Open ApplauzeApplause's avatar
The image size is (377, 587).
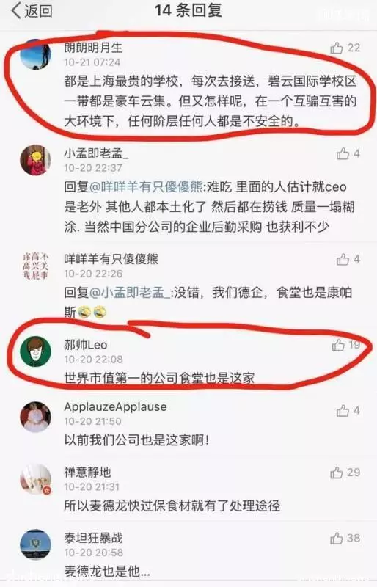tap(35, 418)
